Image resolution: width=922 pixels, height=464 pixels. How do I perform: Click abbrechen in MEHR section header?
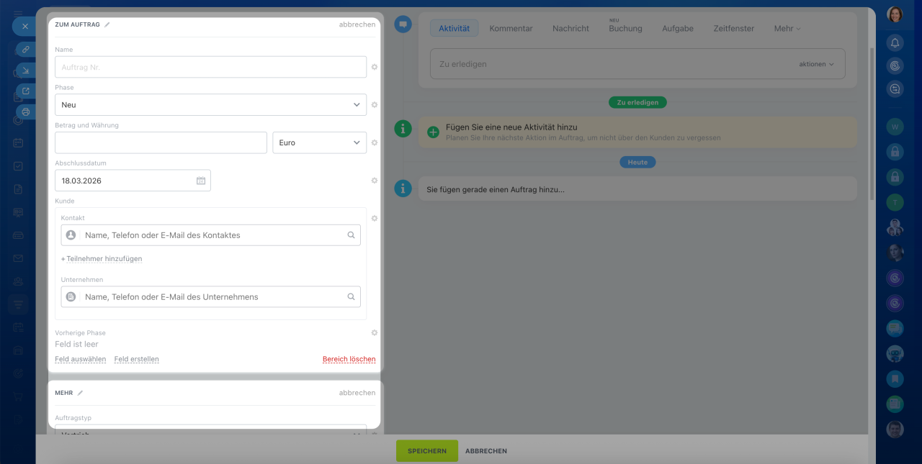click(357, 393)
